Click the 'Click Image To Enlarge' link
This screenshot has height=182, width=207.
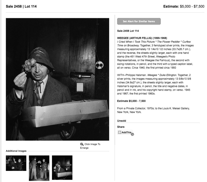click(x=90, y=146)
